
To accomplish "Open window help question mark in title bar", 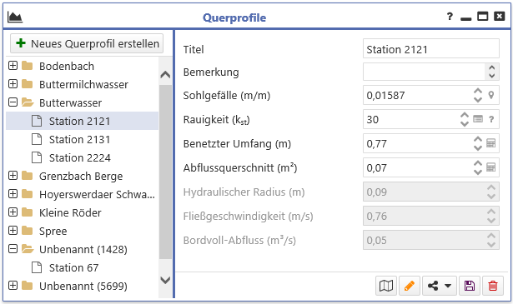I will (x=450, y=17).
